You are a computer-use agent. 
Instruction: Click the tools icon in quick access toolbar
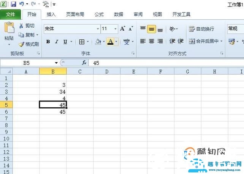(46, 4)
